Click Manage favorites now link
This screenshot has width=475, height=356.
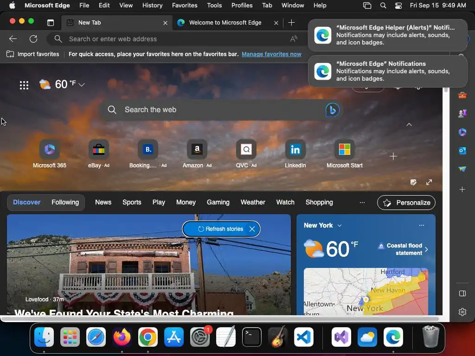(271, 54)
